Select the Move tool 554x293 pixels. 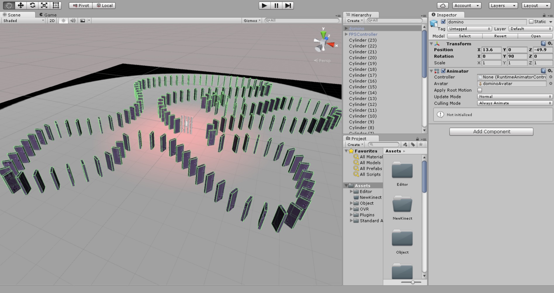click(x=21, y=5)
